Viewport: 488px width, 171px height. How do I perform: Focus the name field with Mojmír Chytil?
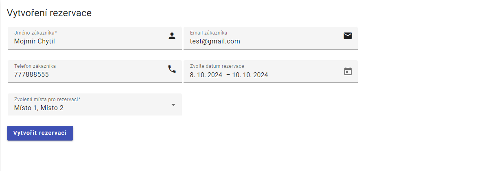coord(35,41)
